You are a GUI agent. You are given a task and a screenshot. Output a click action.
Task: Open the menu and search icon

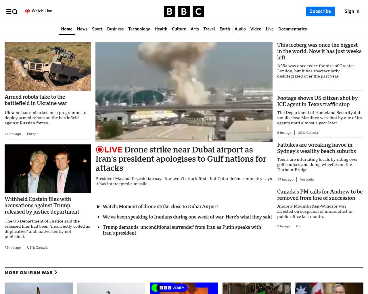coord(12,11)
